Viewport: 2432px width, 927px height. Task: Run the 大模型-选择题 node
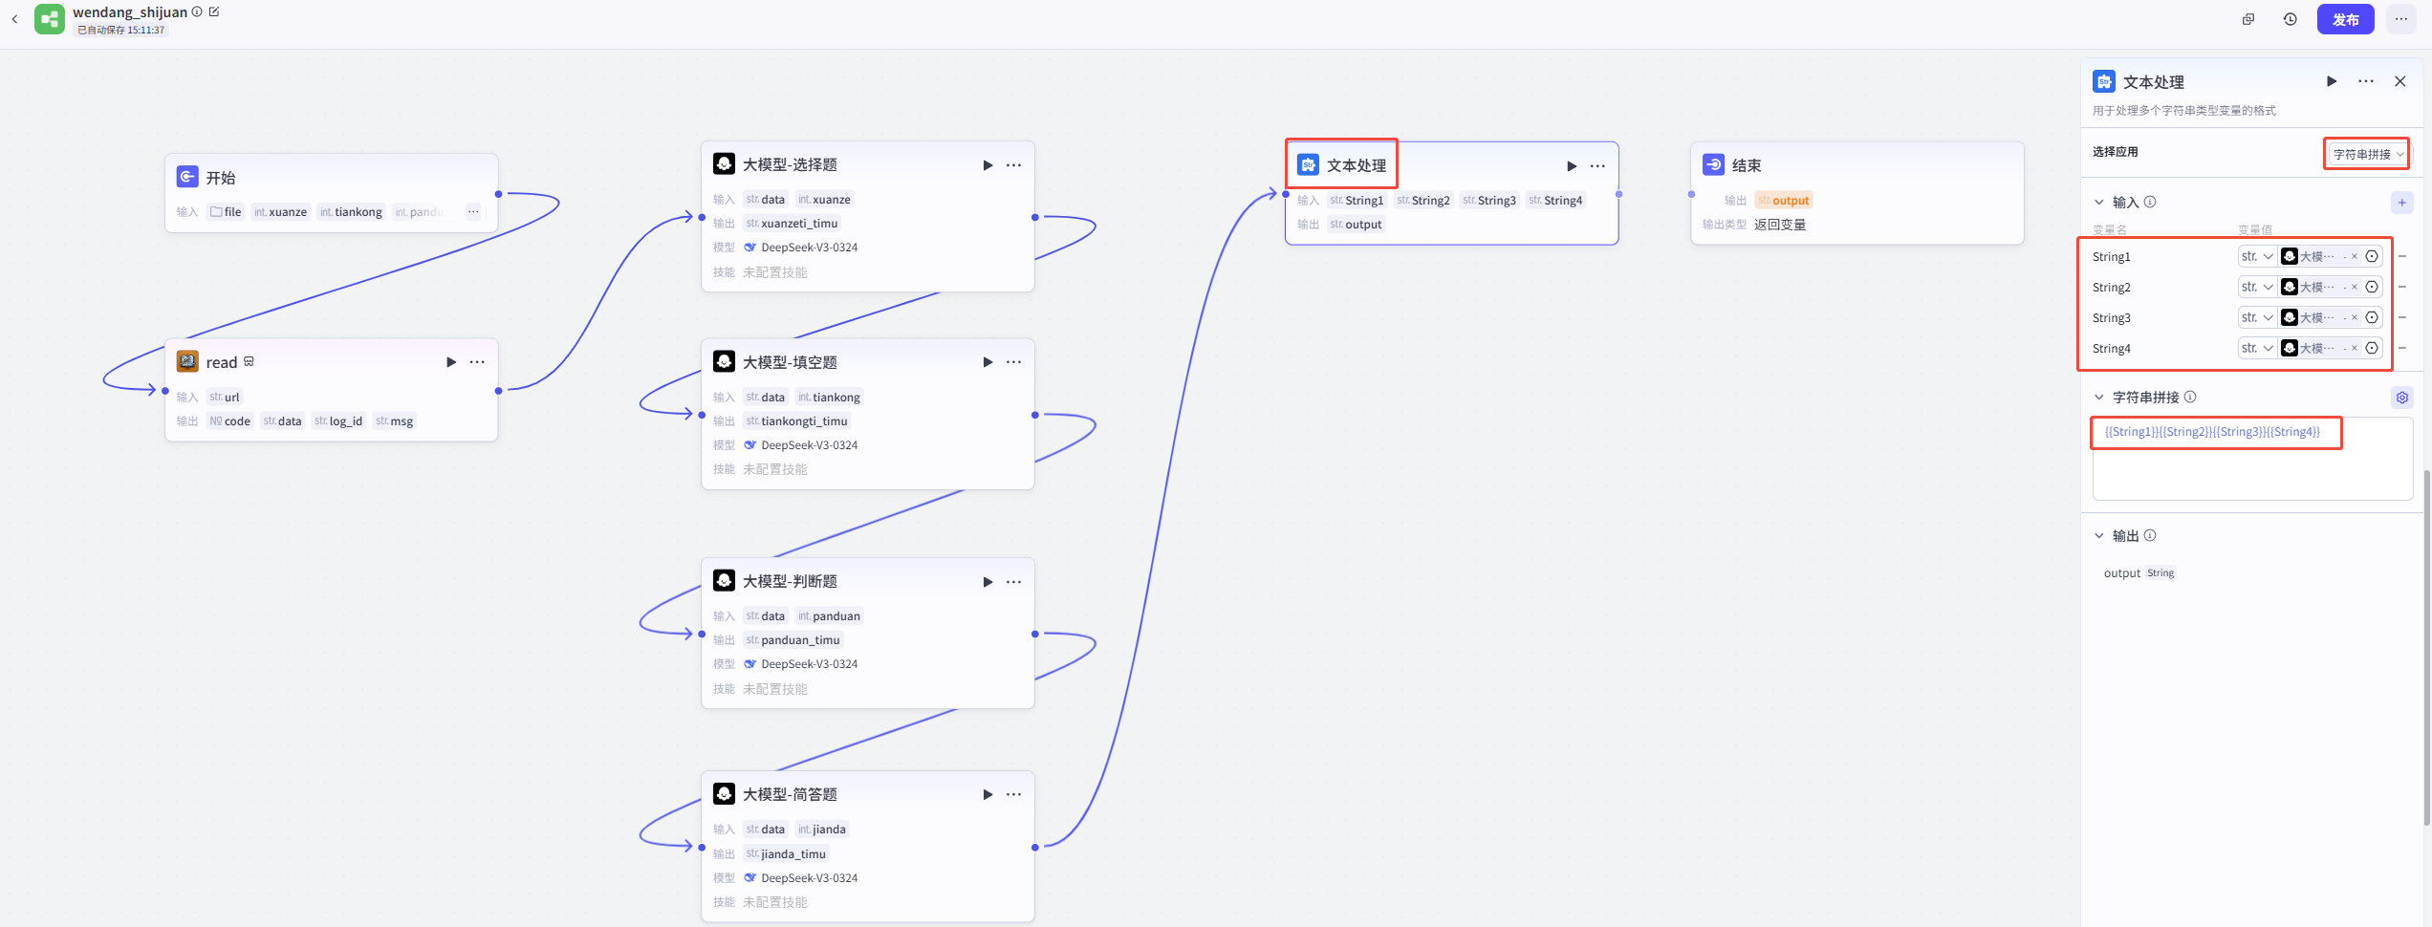[988, 165]
